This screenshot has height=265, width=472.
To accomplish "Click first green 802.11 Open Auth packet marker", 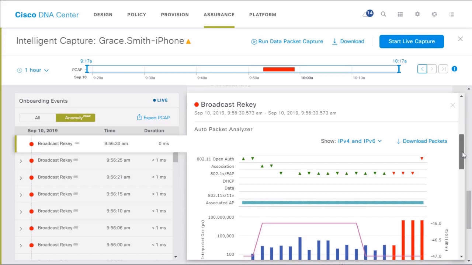I will click(x=243, y=159).
